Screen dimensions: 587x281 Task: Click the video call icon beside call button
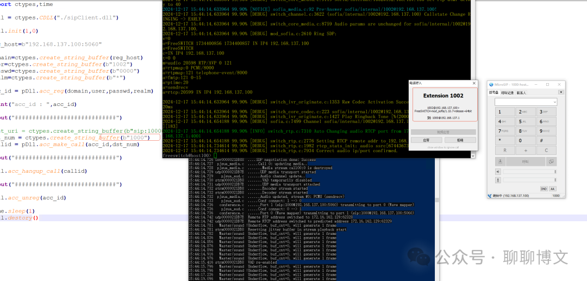coord(551,161)
